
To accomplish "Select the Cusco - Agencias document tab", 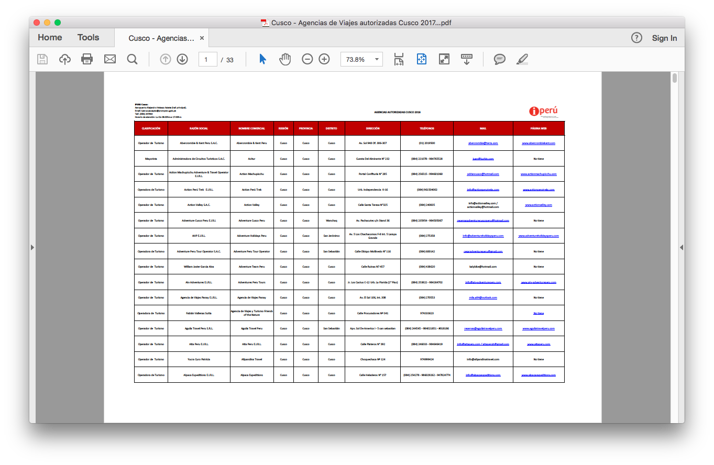I will (x=161, y=38).
